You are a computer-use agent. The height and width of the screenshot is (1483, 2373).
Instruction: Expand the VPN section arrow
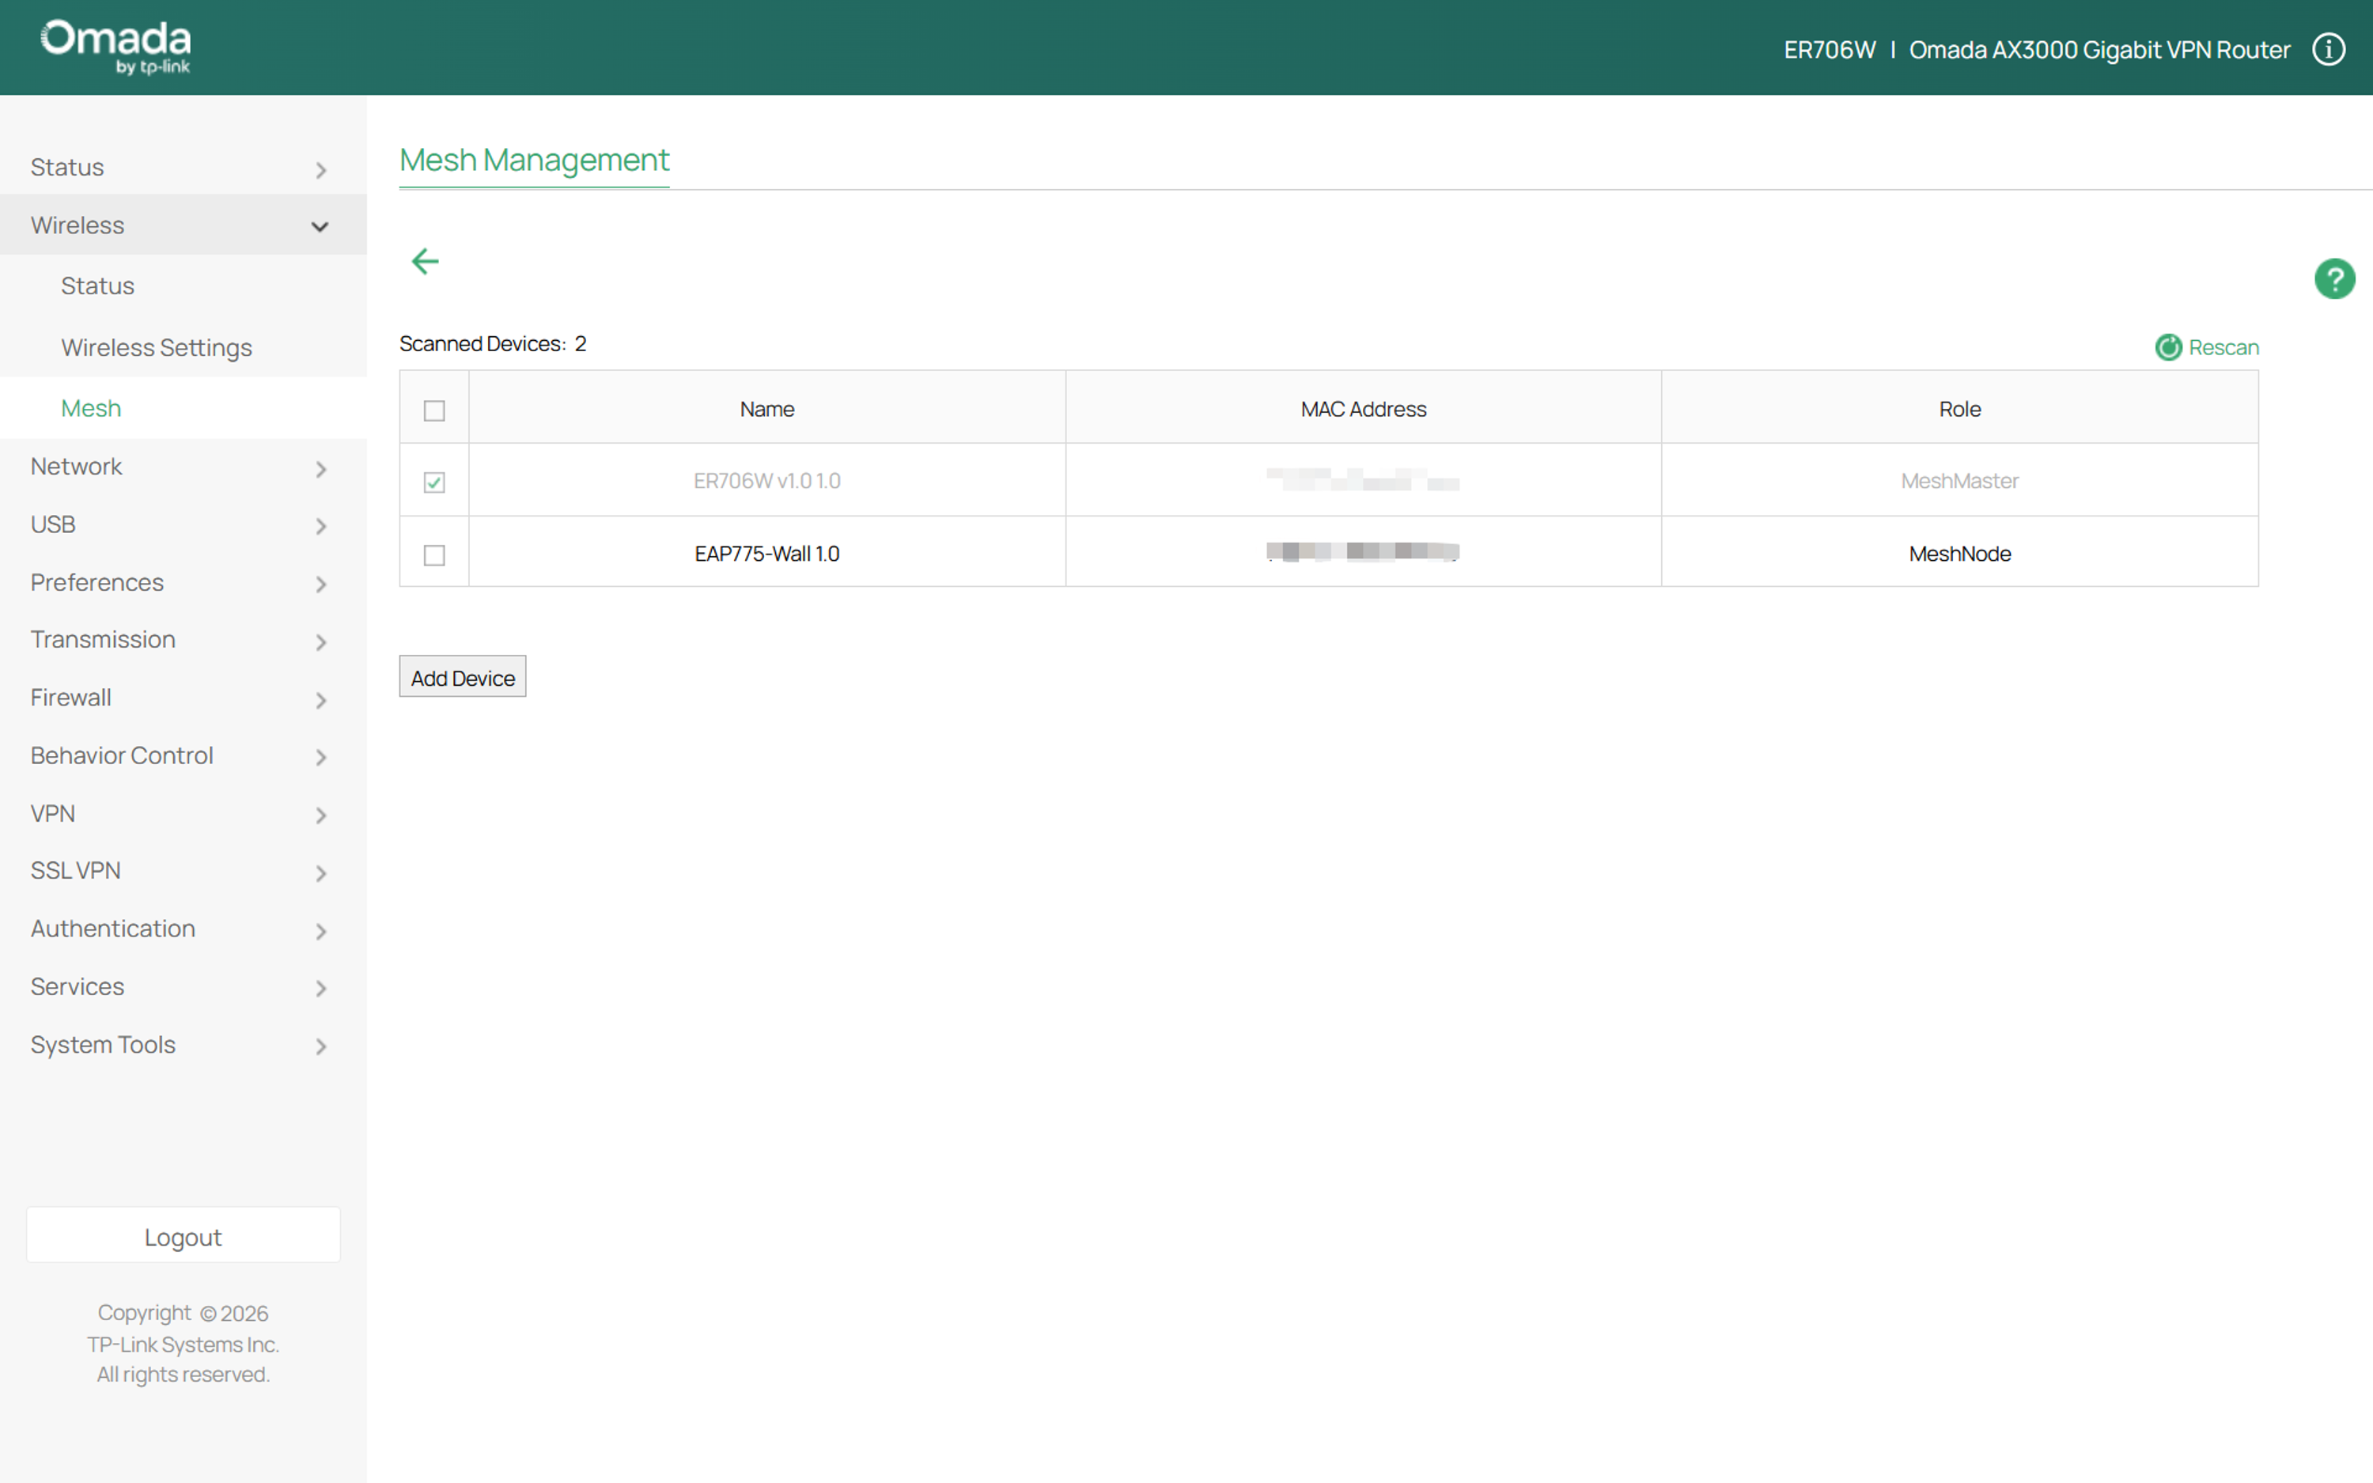[x=320, y=815]
